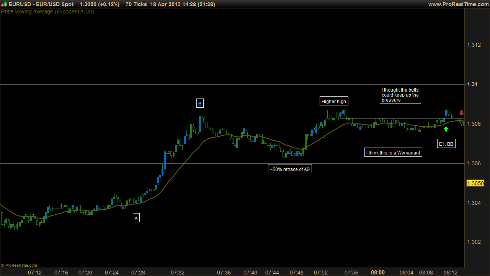Click the 07:40 time axis label
This screenshot has height=276, width=490.
pyautogui.click(x=250, y=273)
